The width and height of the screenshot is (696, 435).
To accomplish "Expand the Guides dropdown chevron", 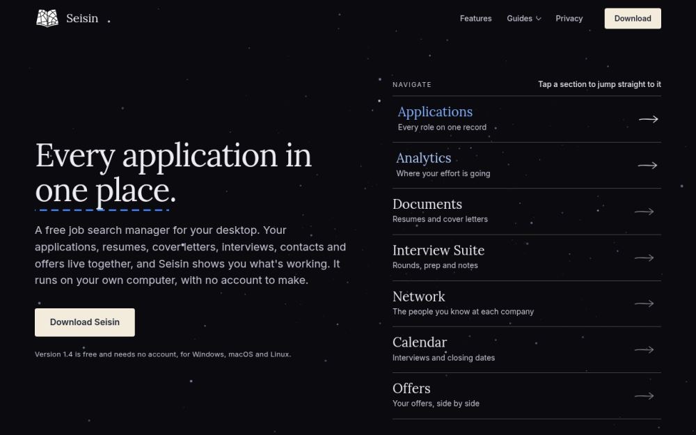I will (539, 19).
